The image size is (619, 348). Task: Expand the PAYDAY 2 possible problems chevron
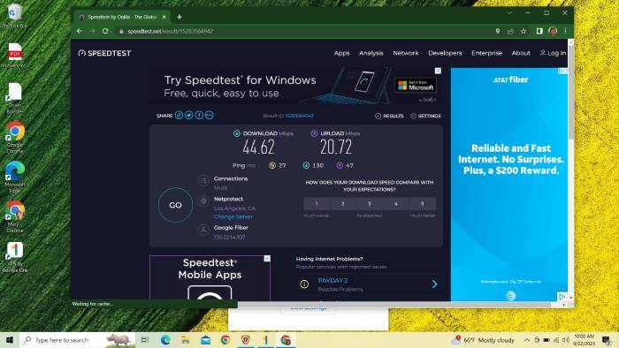tap(435, 284)
